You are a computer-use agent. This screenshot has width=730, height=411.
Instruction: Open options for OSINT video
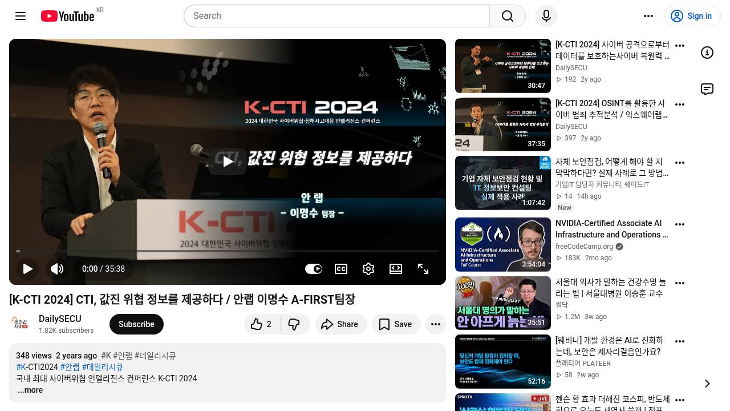680,104
